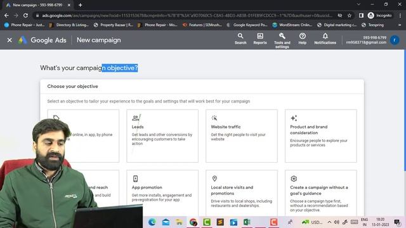Open the Phone Repair – Mo... bookmark
The image size is (406, 228).
tap(158, 25)
